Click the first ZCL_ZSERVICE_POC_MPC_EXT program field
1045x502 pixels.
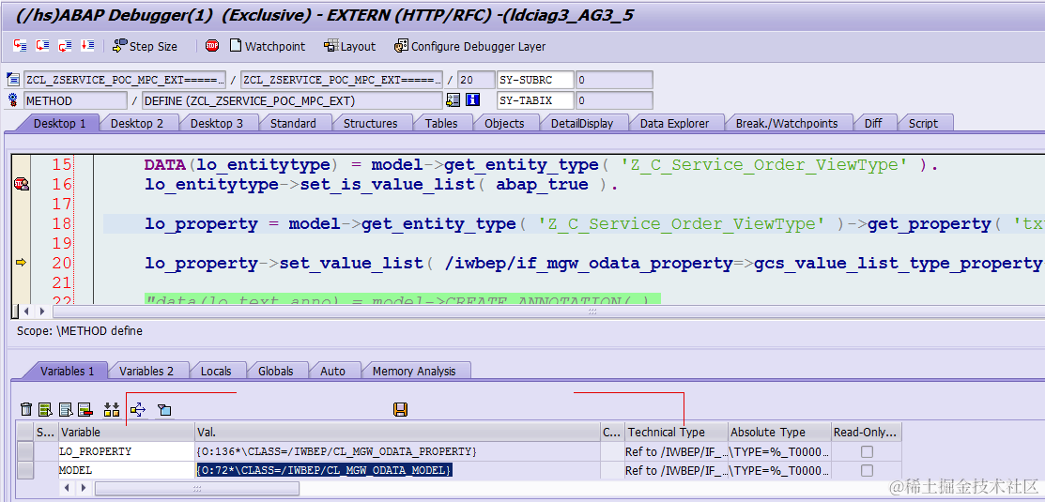point(125,80)
